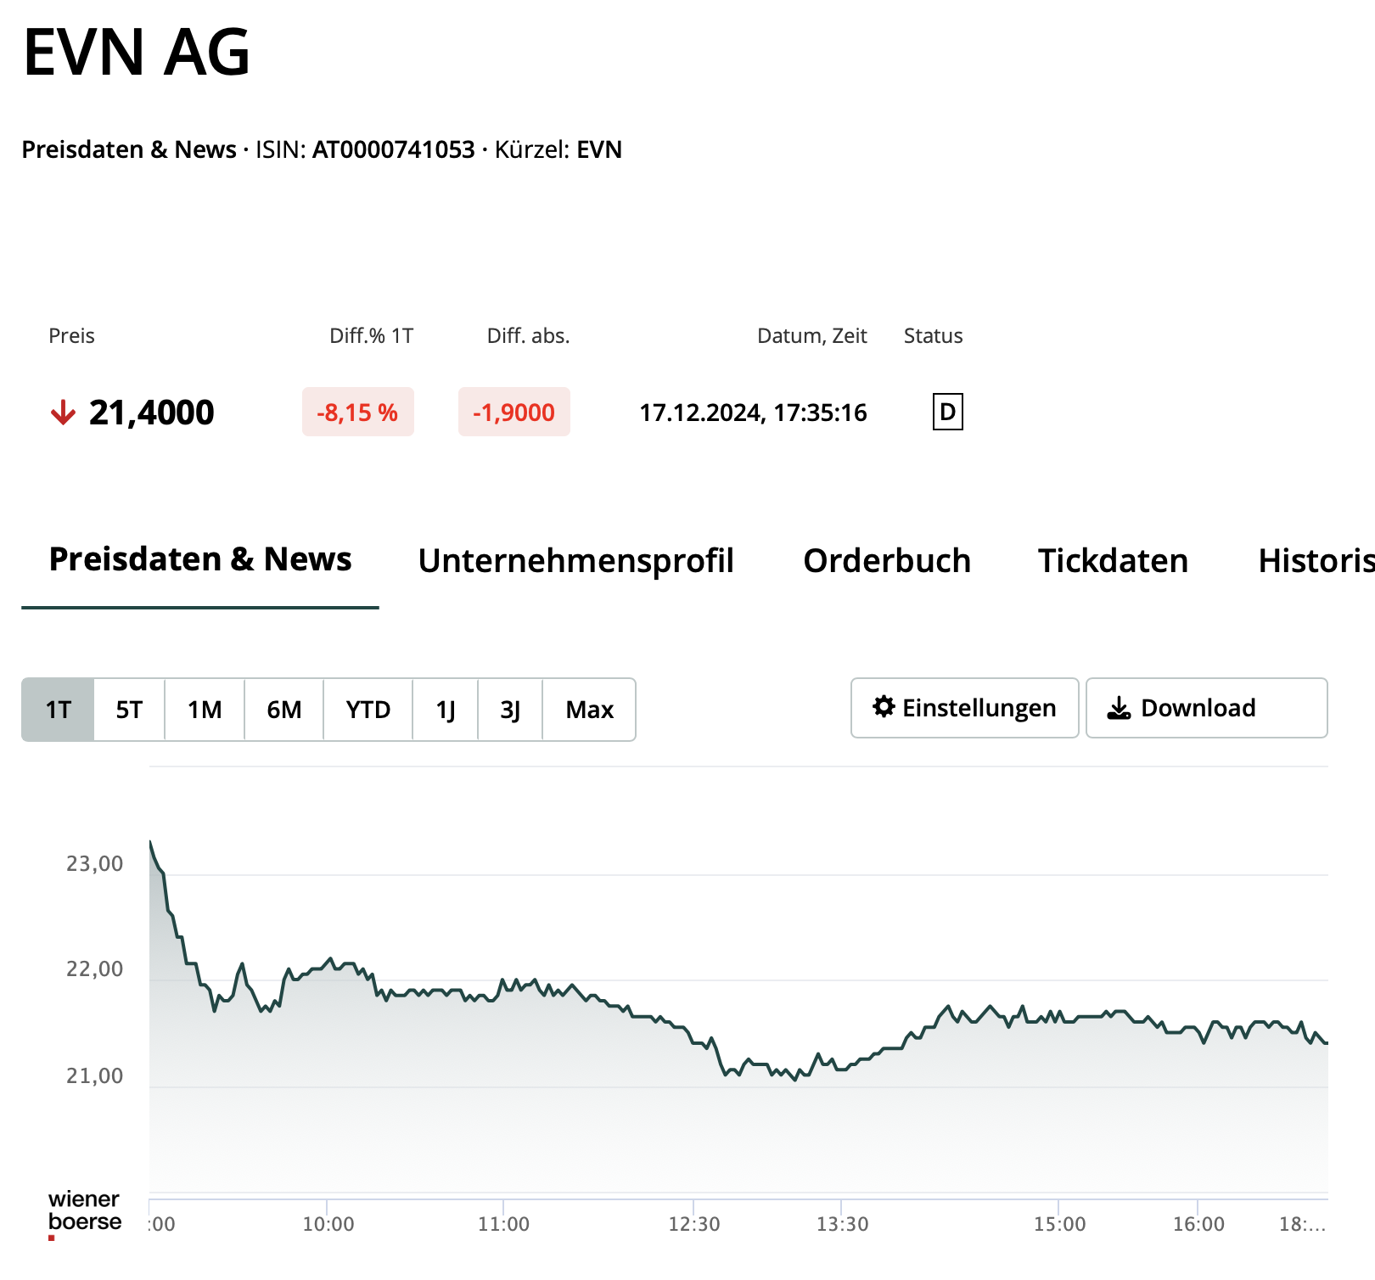Viewport: 1375px width, 1280px height.
Task: Switch chart to 5T range
Action: [x=129, y=710]
